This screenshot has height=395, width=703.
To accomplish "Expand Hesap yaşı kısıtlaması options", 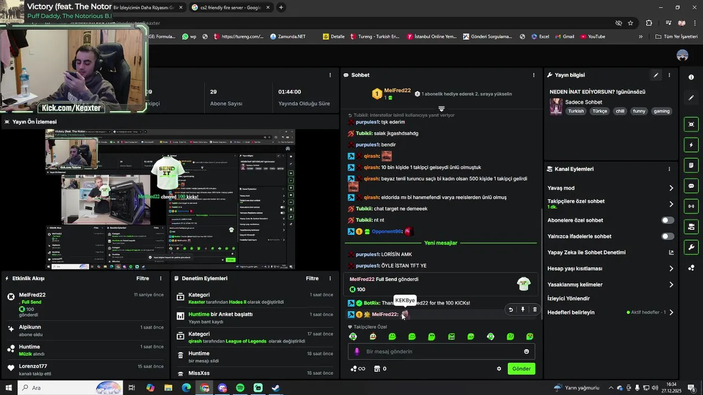I will coord(671,269).
